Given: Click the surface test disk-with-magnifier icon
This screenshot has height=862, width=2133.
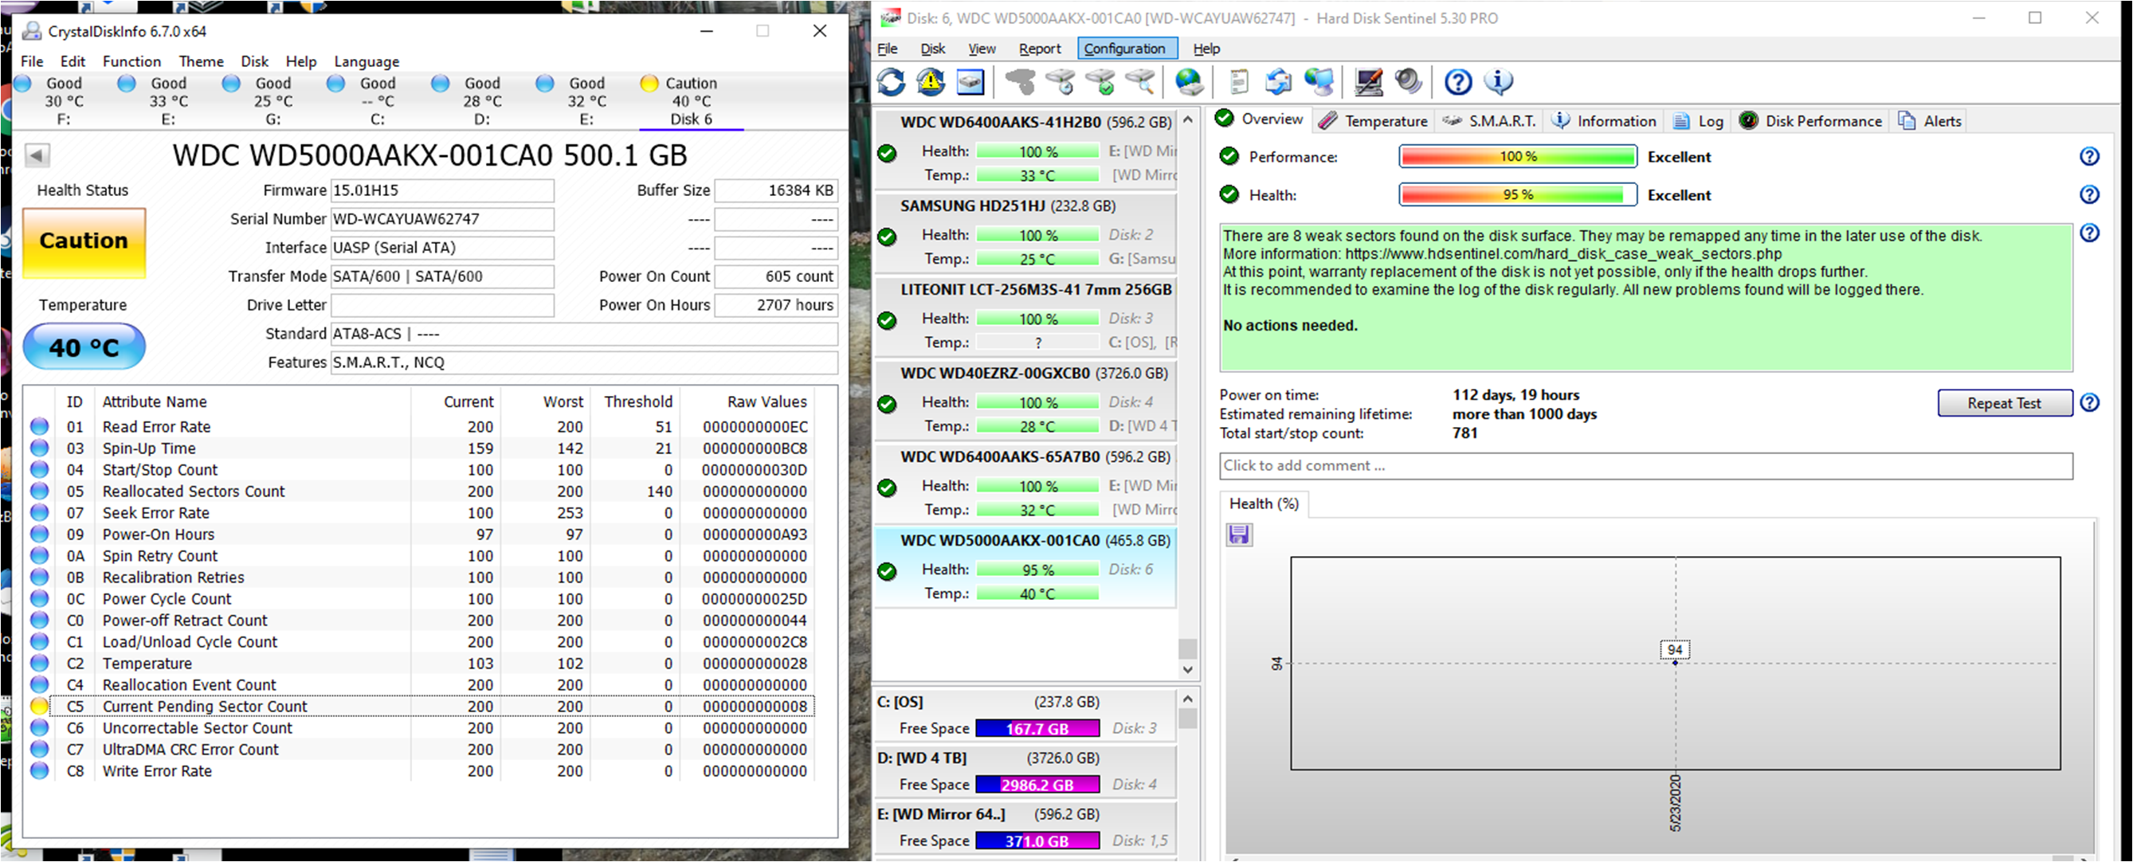Looking at the screenshot, I should (1141, 82).
